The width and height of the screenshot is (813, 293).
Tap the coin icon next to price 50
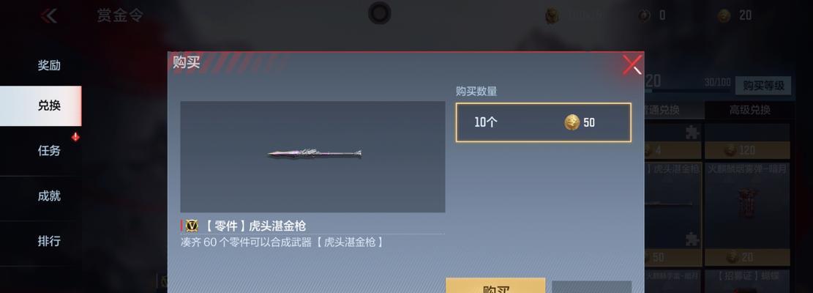(x=572, y=122)
